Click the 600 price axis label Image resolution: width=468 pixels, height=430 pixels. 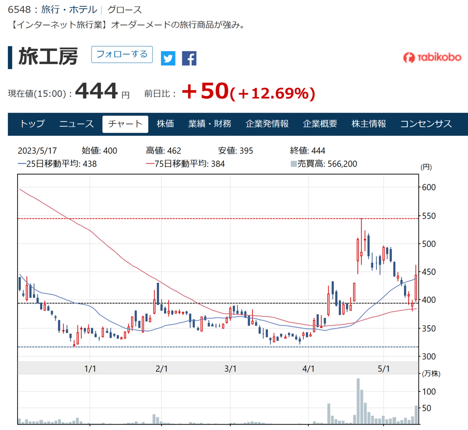click(429, 187)
